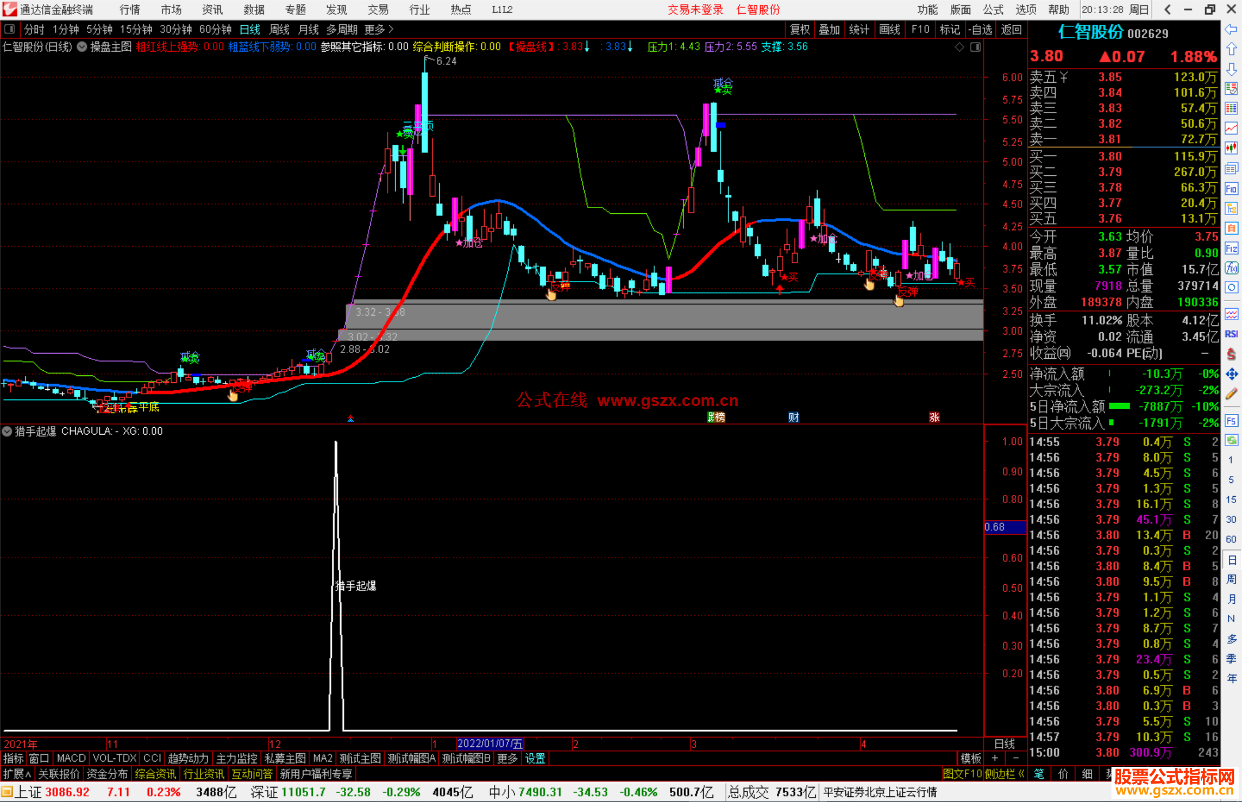
Task: Switch to 30-minute period in sidebar
Action: point(1230,520)
